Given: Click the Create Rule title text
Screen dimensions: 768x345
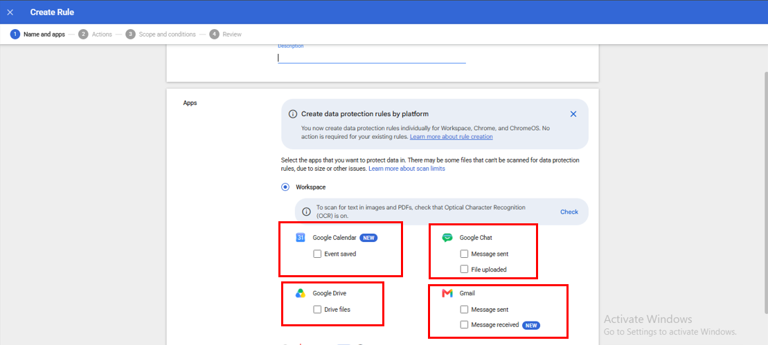Looking at the screenshot, I should coord(52,12).
